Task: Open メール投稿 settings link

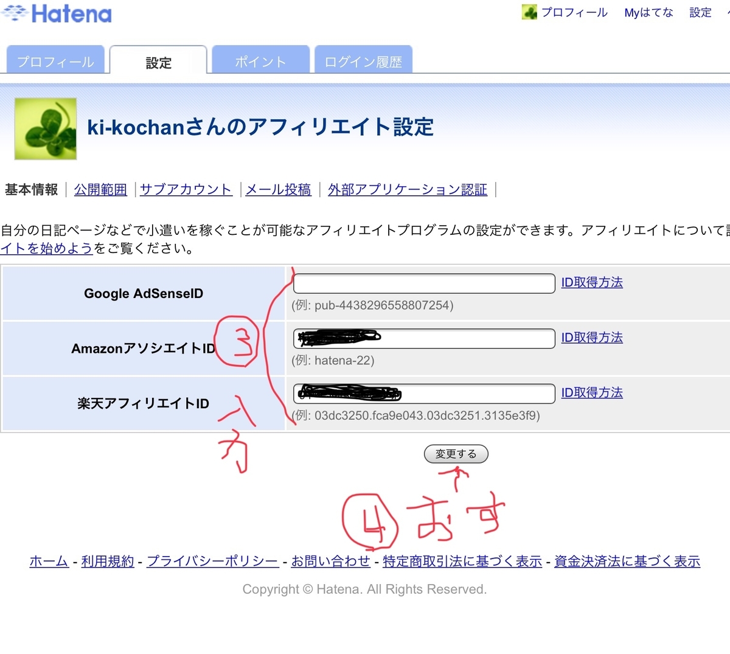Action: tap(278, 190)
